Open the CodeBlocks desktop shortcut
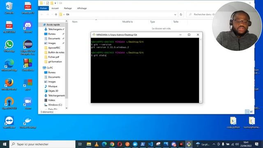This screenshot has height=148, width=263. click(x=28, y=65)
